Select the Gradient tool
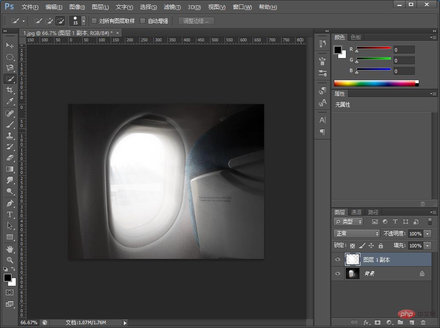Viewport: 440px width, 328px height. coord(10,169)
